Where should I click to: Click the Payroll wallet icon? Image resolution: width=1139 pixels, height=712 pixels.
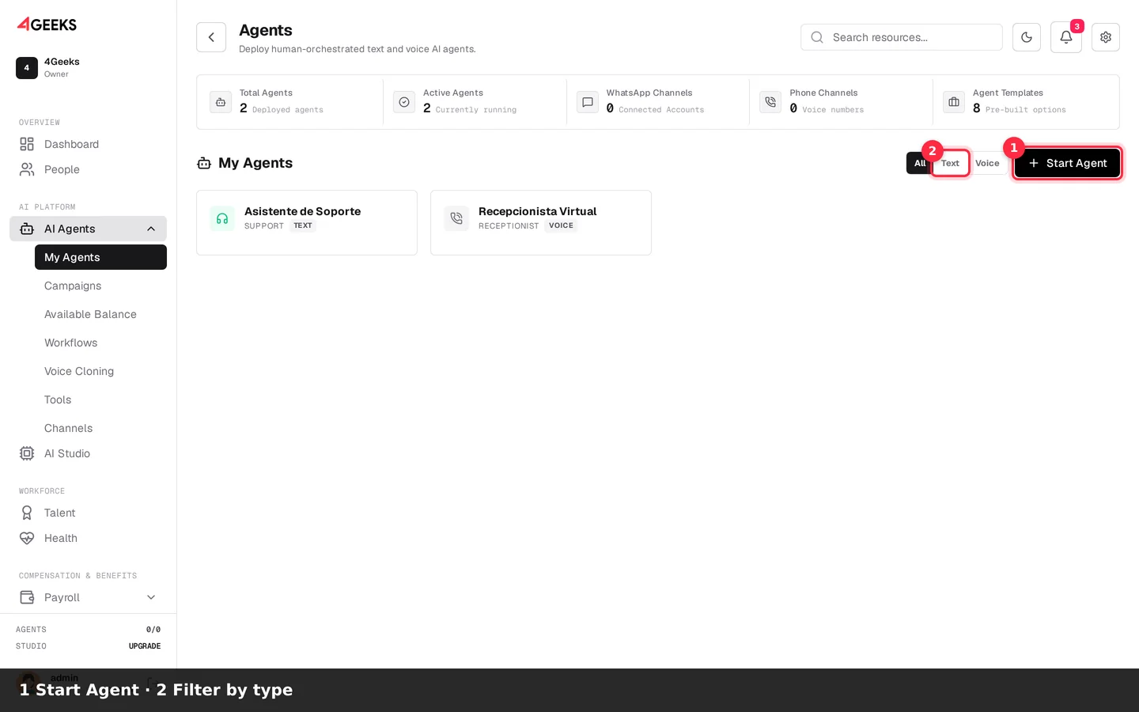coord(27,597)
